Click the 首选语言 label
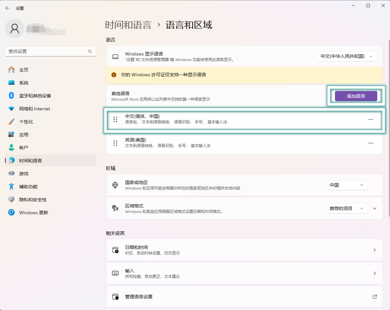 pos(120,93)
